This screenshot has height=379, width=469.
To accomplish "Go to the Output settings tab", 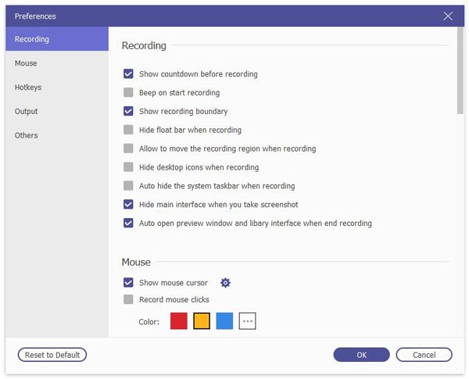I will (x=27, y=112).
